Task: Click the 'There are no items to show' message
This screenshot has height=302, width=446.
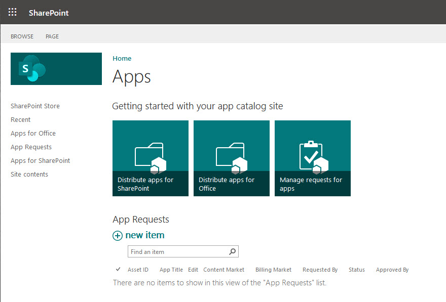Action: (x=219, y=283)
